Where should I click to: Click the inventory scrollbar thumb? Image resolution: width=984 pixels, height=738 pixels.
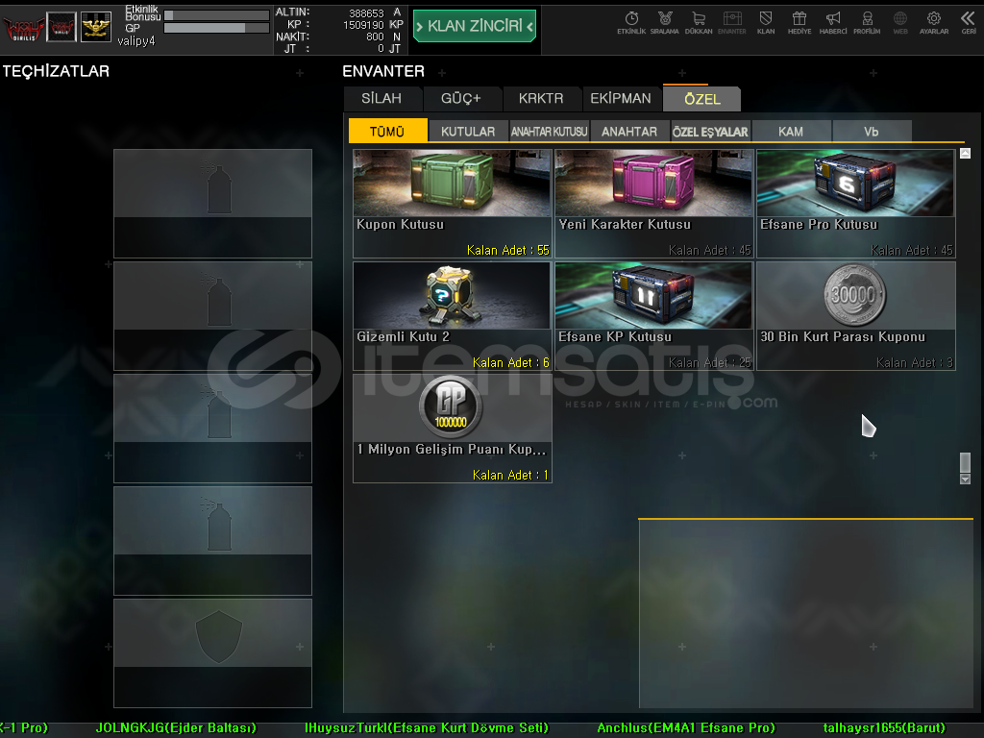click(965, 462)
